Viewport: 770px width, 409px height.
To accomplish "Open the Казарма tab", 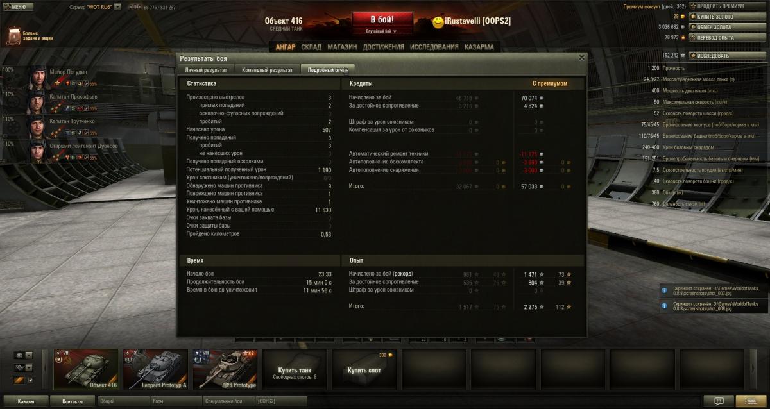I will click(479, 47).
